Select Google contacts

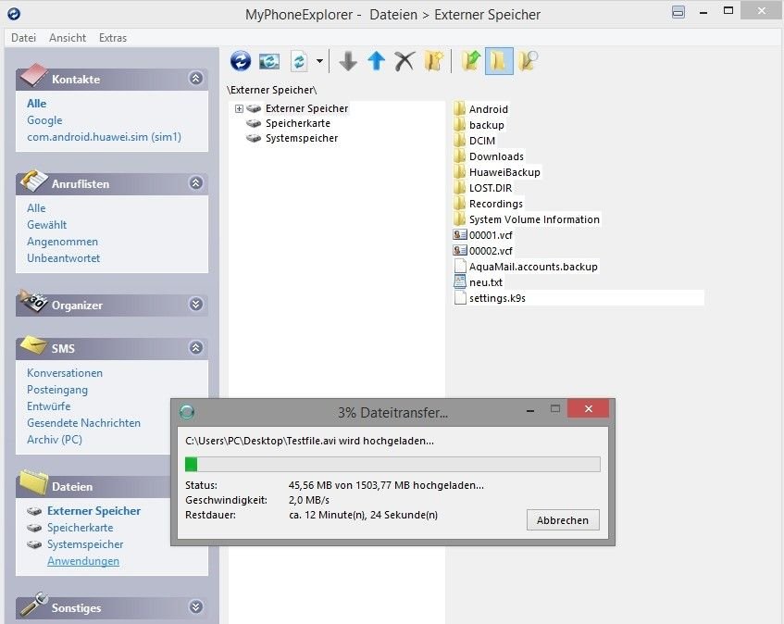coord(44,120)
